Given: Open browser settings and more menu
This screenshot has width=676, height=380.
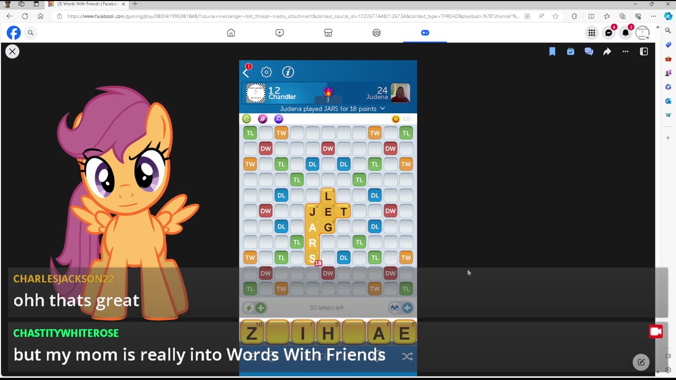Looking at the screenshot, I should coord(653,16).
